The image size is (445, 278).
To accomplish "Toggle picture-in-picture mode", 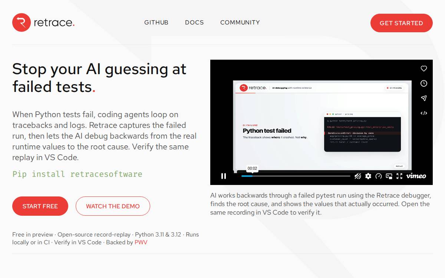I will 389,176.
